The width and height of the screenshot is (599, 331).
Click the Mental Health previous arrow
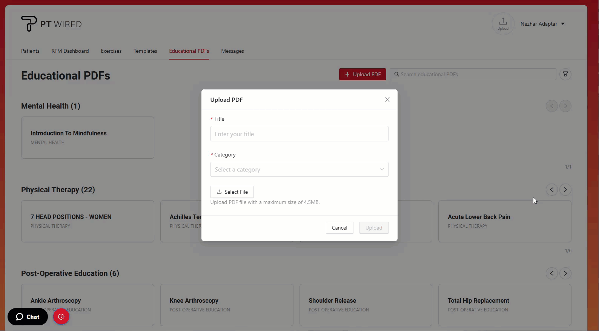pos(551,106)
